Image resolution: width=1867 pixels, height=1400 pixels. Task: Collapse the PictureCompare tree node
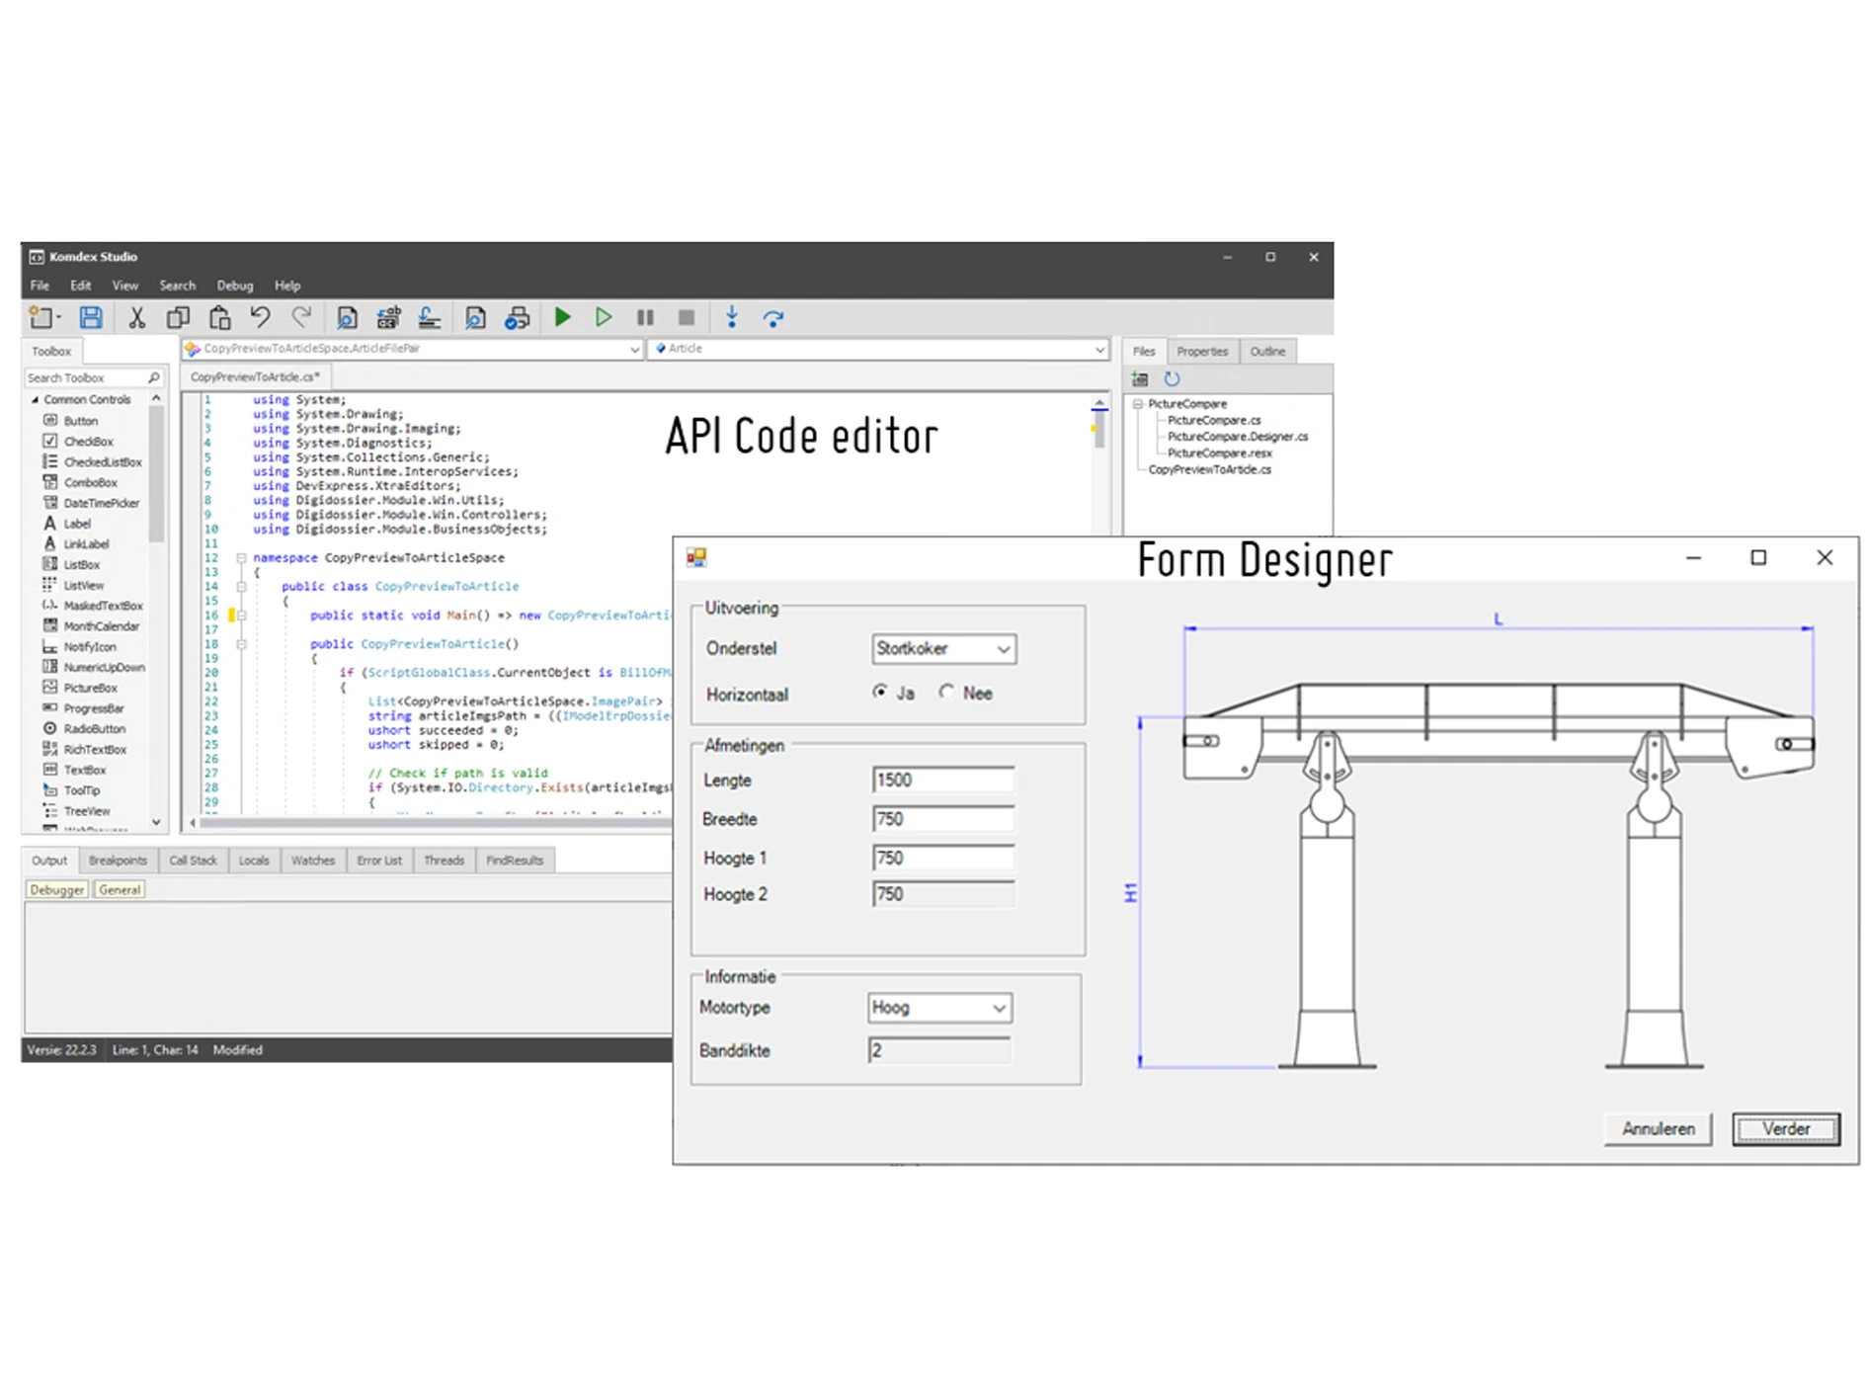[x=1138, y=403]
